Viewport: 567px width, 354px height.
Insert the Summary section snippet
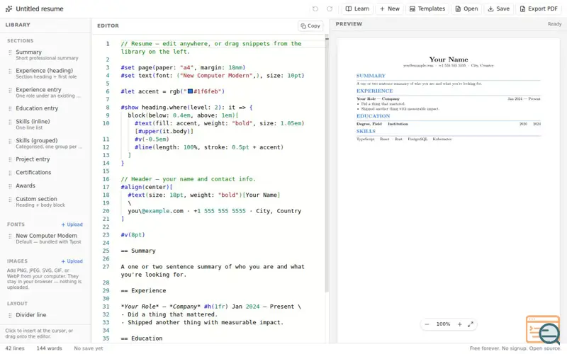45,55
